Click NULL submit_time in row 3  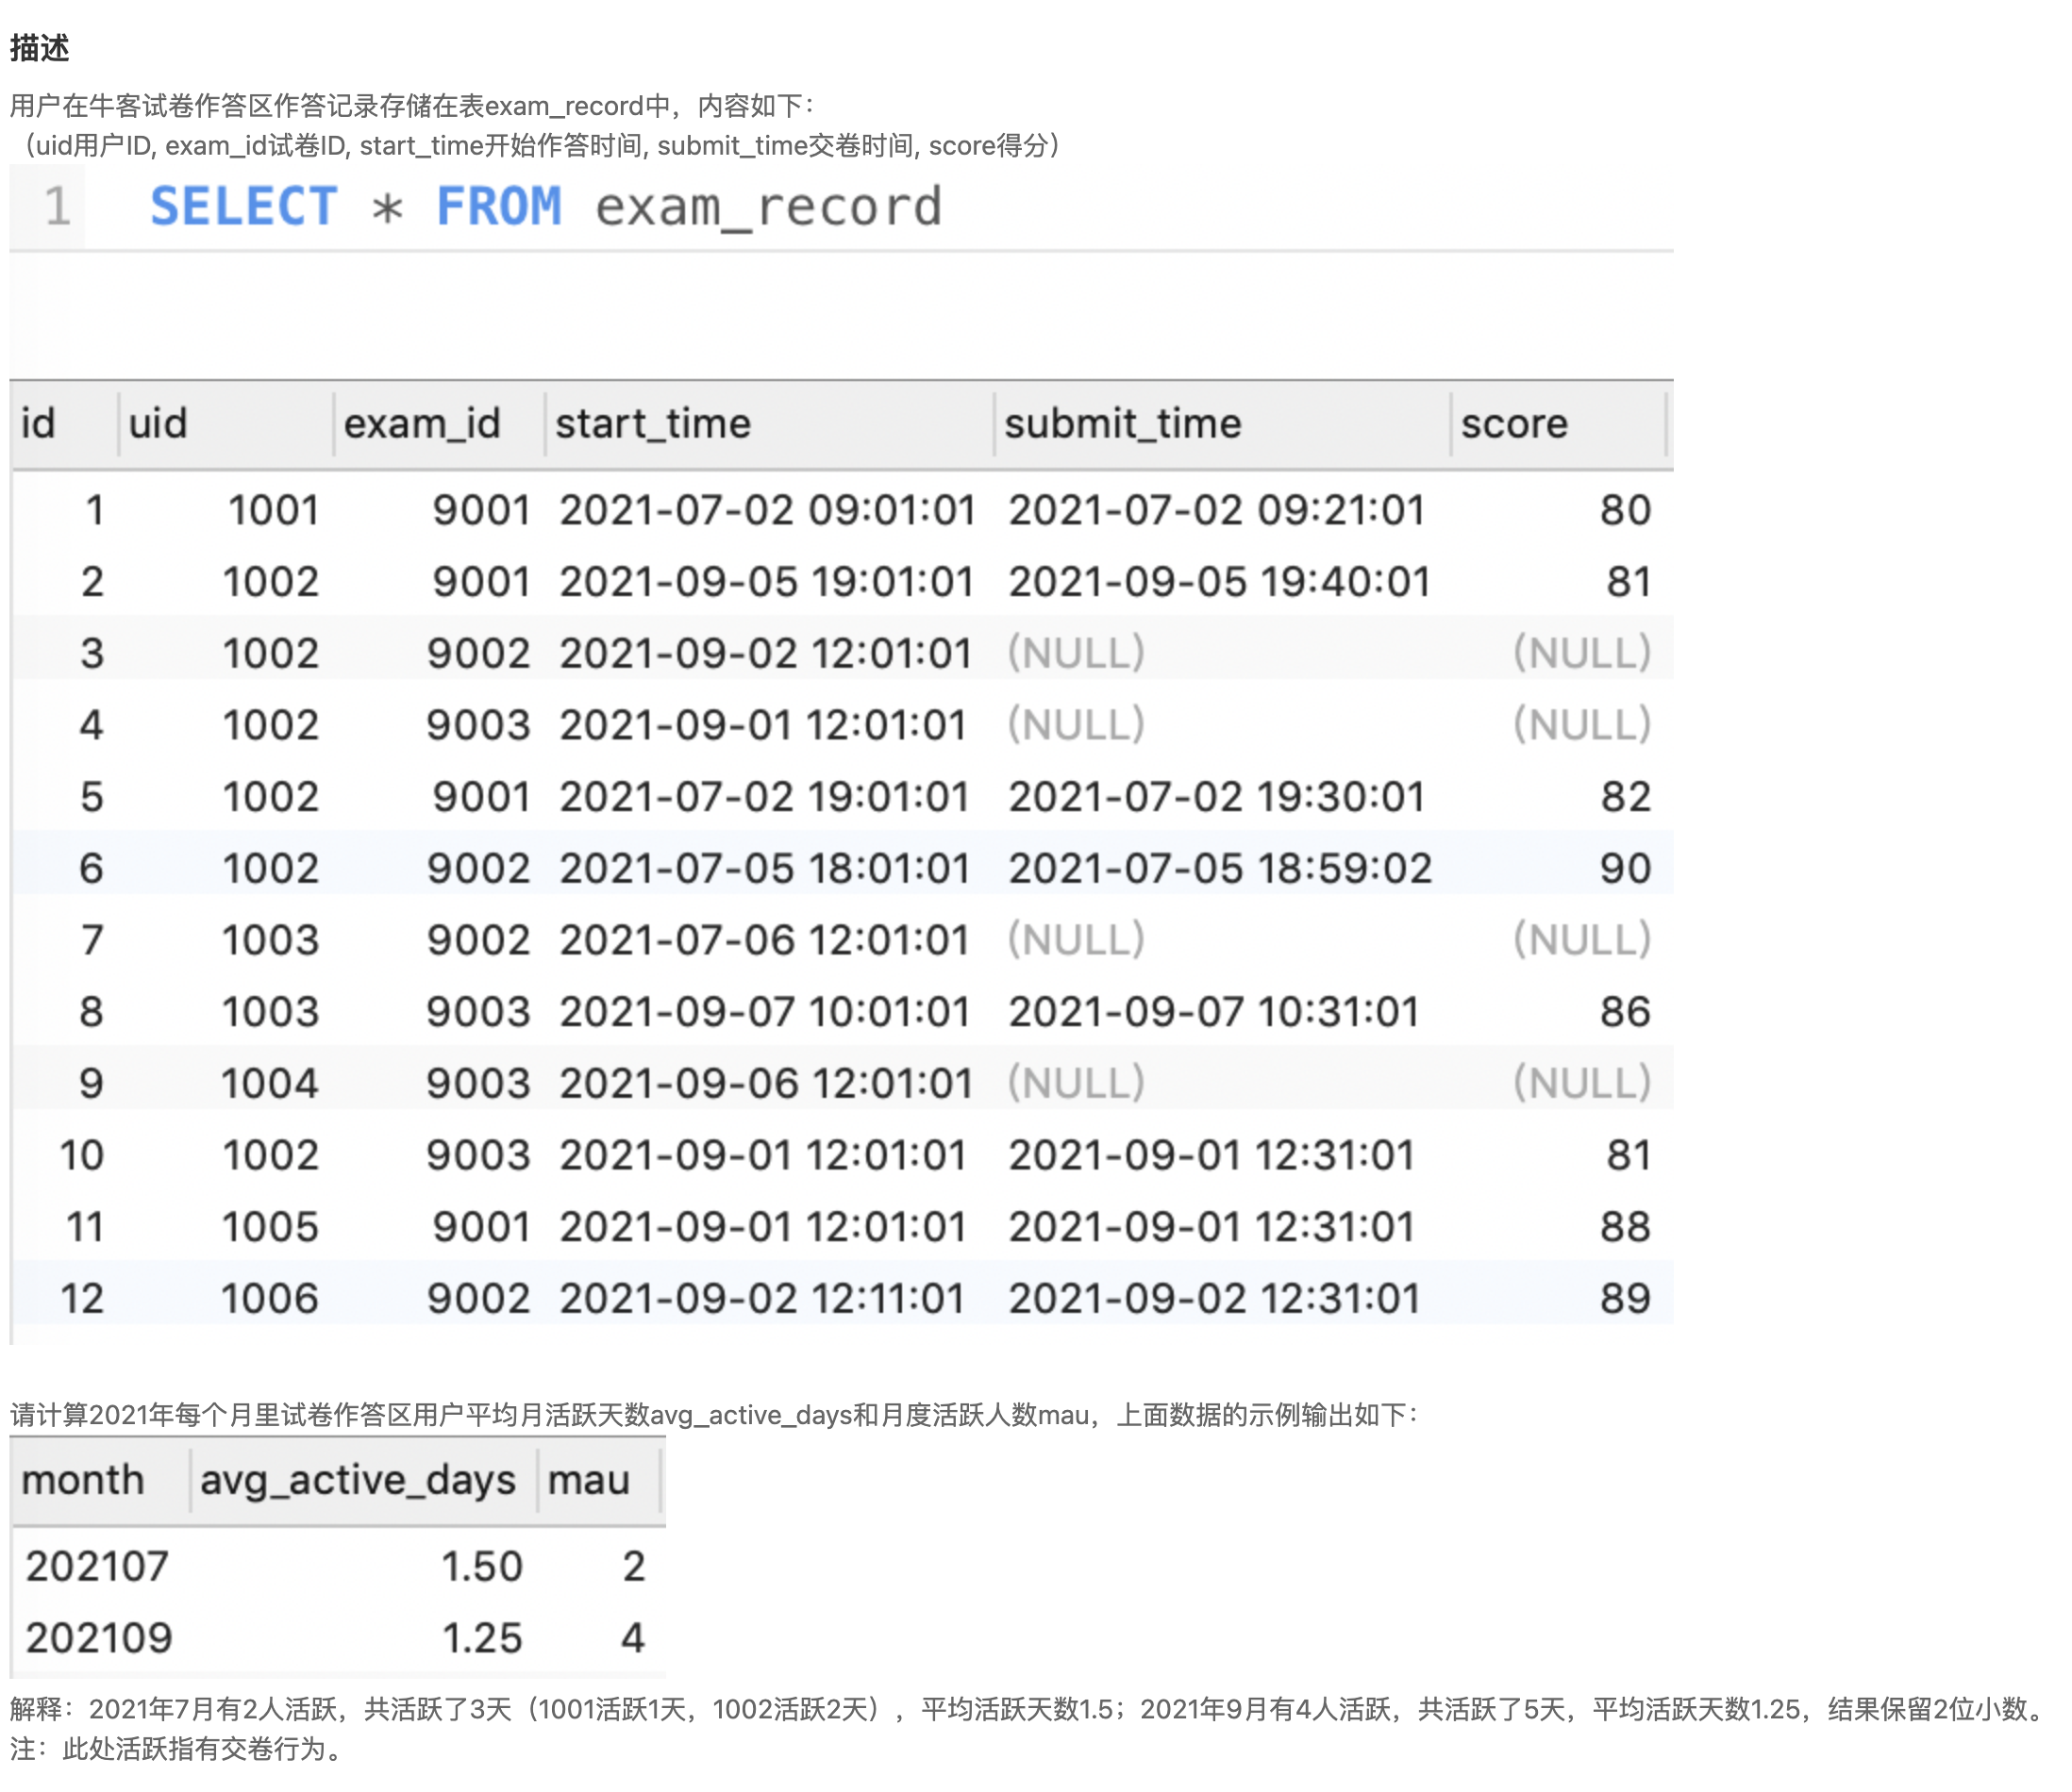[1076, 653]
